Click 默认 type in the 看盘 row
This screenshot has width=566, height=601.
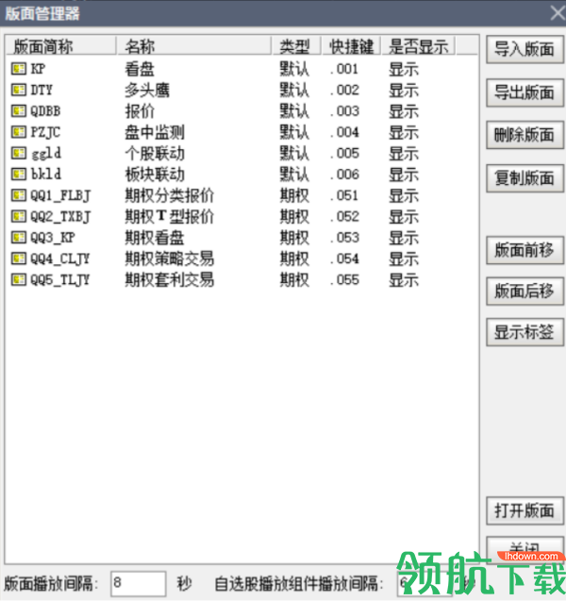tap(294, 69)
